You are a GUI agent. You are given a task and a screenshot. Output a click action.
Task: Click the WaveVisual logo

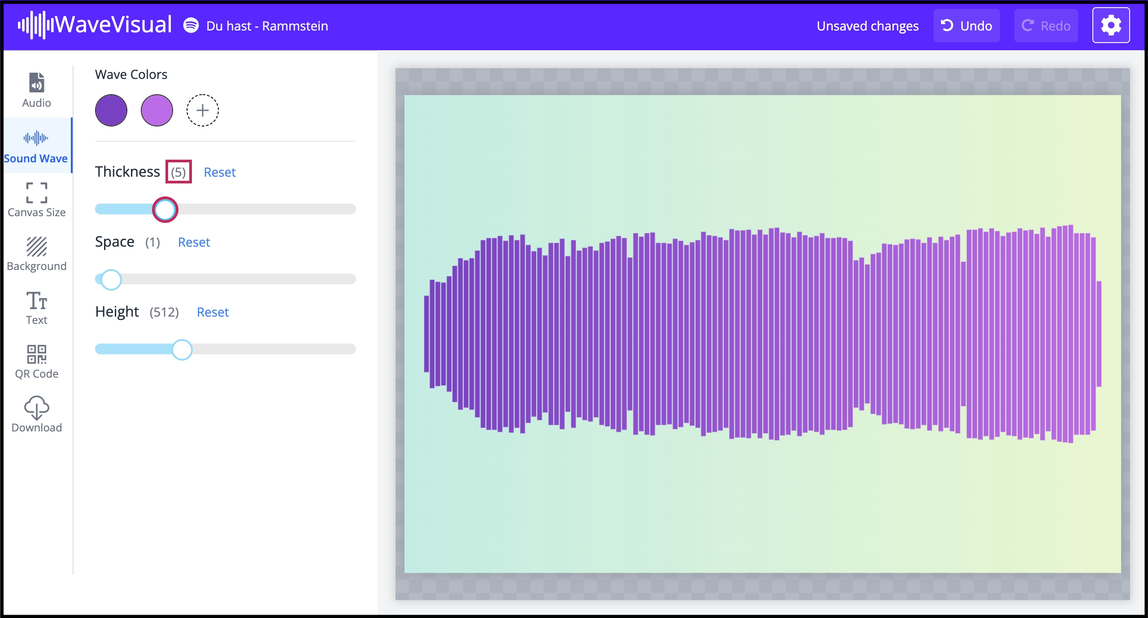click(x=94, y=25)
